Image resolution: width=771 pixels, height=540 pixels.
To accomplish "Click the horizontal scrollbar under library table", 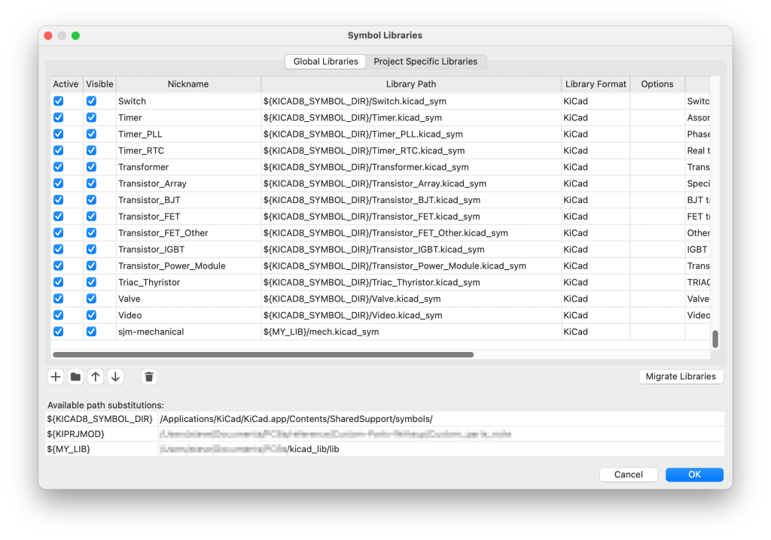I will pos(263,354).
